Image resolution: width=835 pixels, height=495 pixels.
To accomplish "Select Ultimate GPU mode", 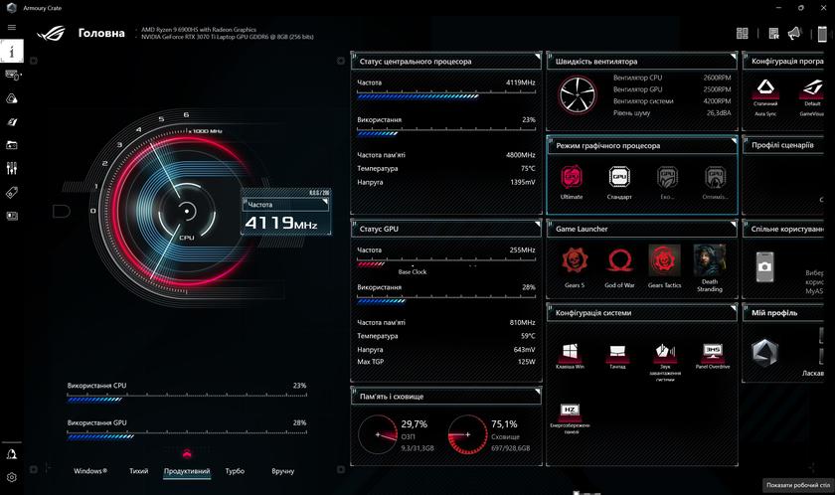I will coord(572,179).
